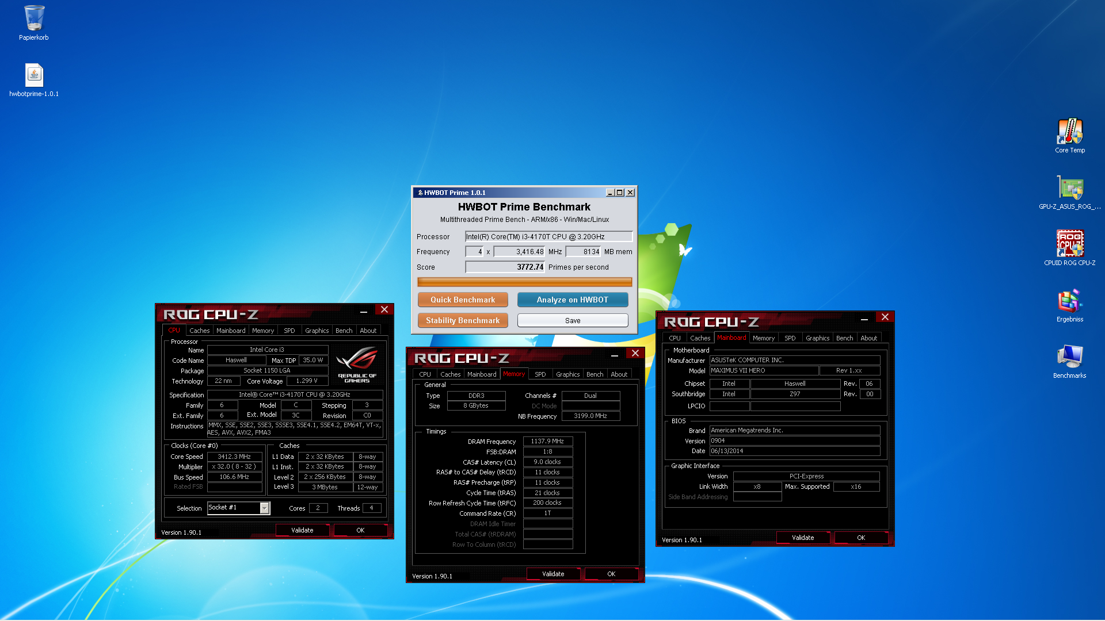Viewport: 1105px width, 621px height.
Task: Close the left CPU-Z CPU window
Action: pos(384,309)
